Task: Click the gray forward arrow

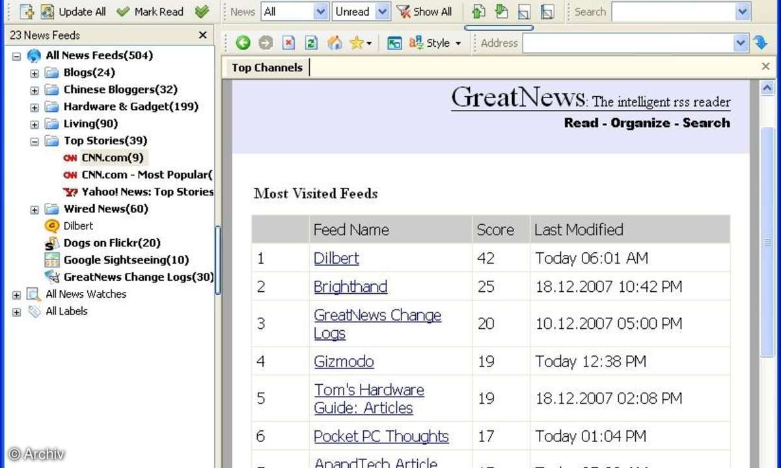Action: pos(266,43)
